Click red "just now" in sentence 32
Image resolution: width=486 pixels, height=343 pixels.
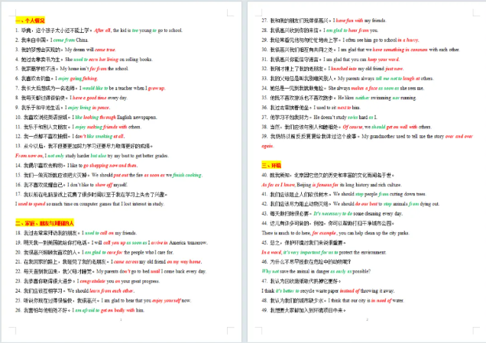(394, 69)
